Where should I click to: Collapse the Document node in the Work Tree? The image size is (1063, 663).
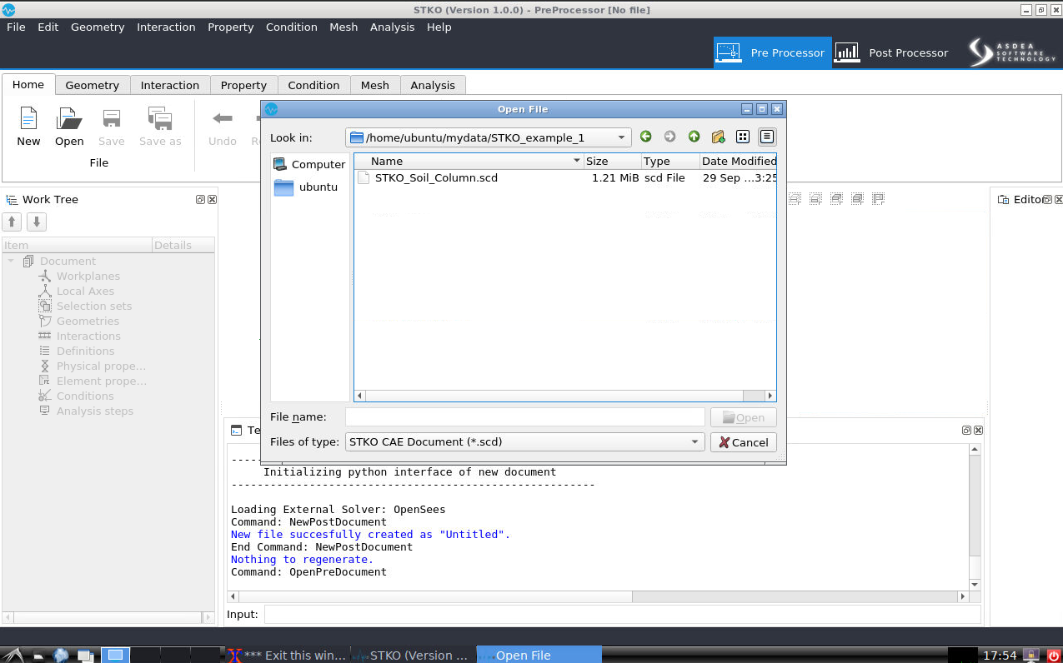[11, 262]
